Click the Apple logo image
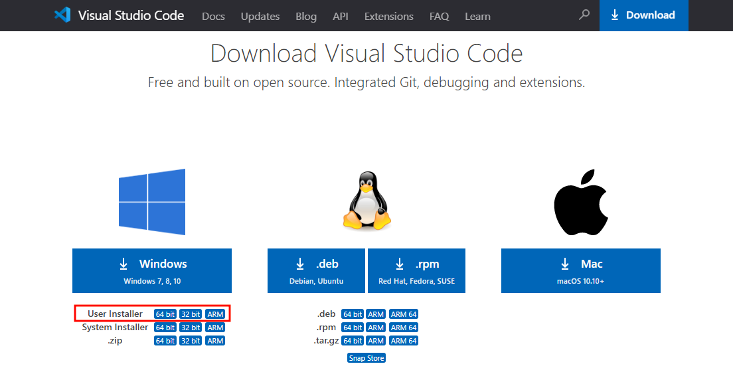The height and width of the screenshot is (386, 733). click(x=581, y=202)
